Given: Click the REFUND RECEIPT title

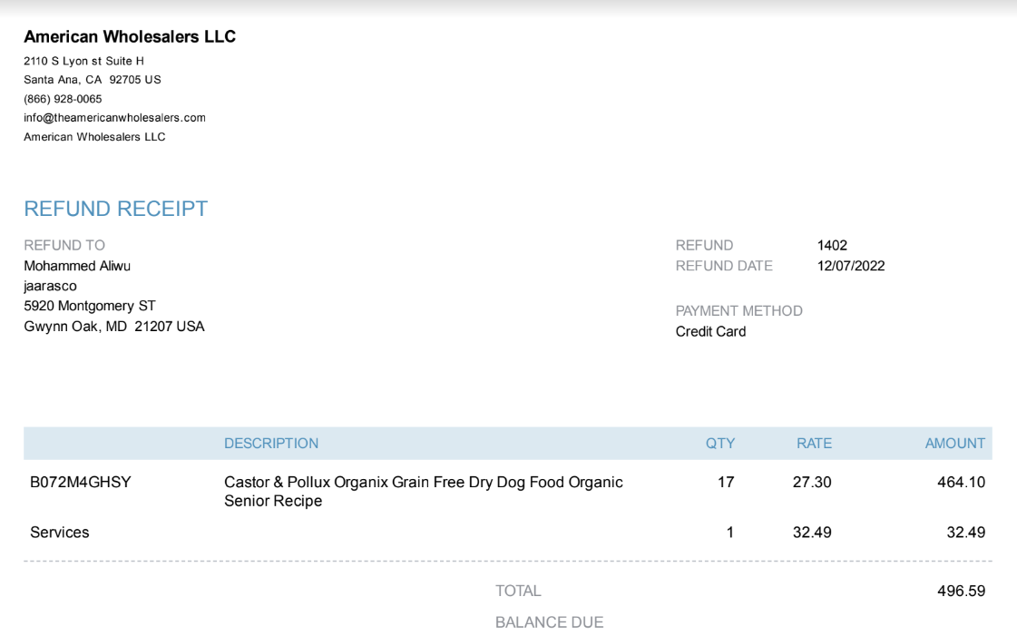Looking at the screenshot, I should pos(116,209).
